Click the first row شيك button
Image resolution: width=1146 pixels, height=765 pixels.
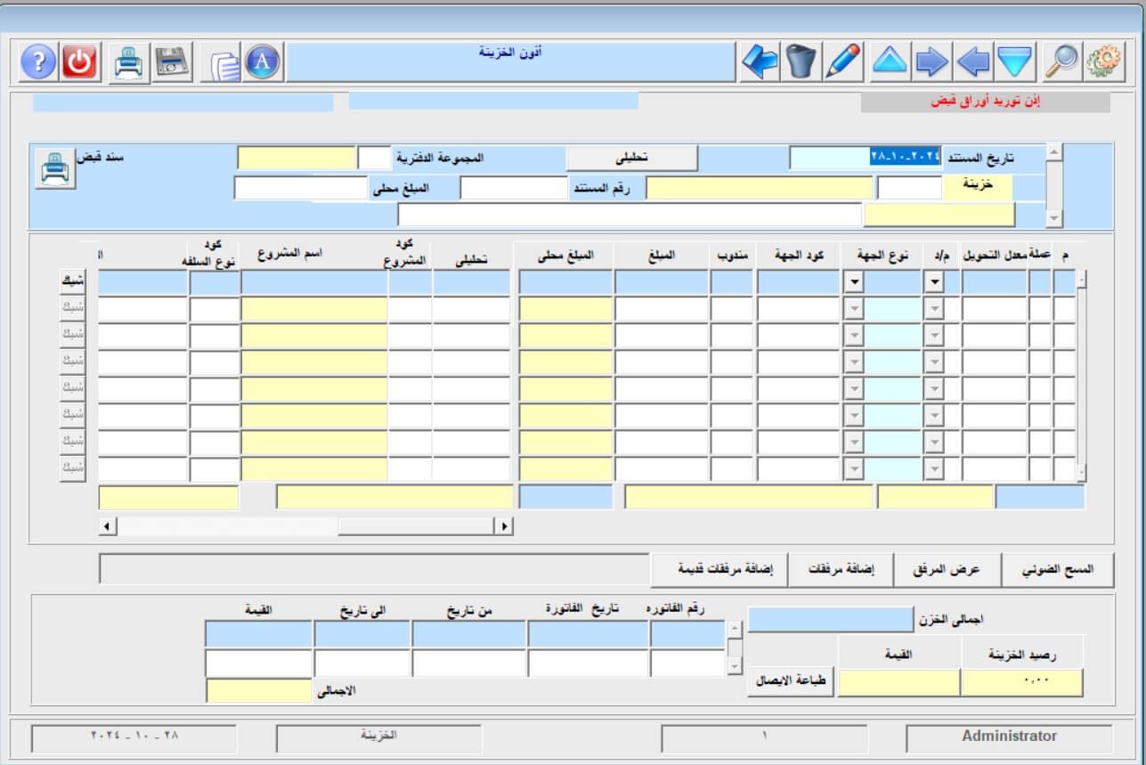point(72,281)
